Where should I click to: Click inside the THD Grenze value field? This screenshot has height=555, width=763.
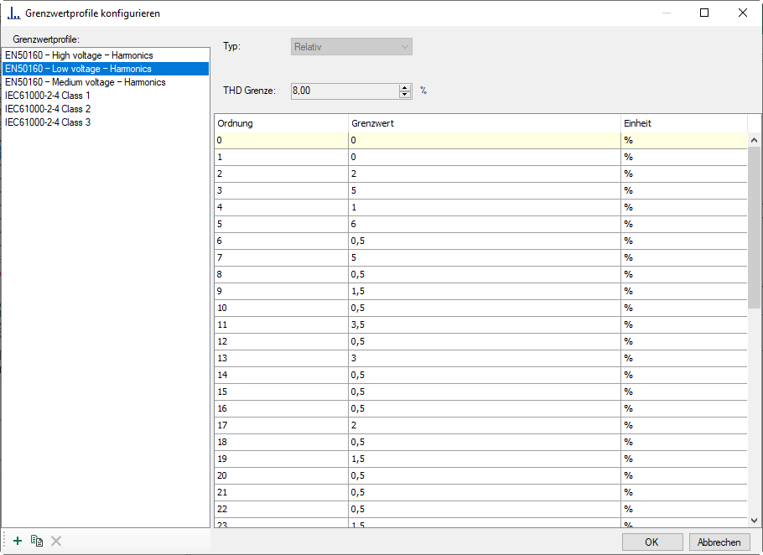[x=344, y=91]
